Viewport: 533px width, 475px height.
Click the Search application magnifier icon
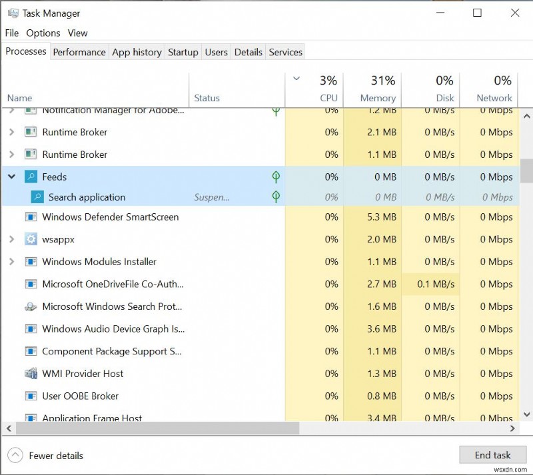(37, 197)
